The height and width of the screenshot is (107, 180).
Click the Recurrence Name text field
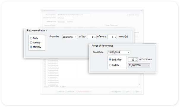(x=74, y=15)
